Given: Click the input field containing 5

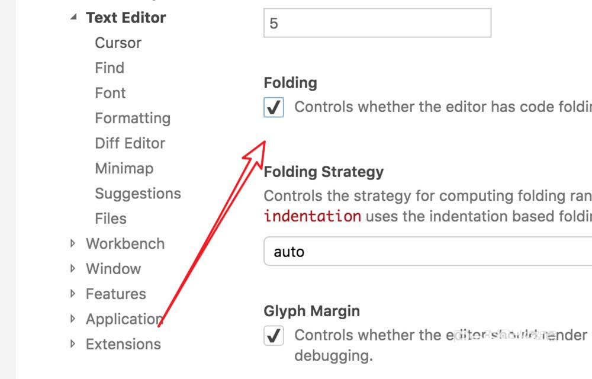Looking at the screenshot, I should click(x=377, y=23).
